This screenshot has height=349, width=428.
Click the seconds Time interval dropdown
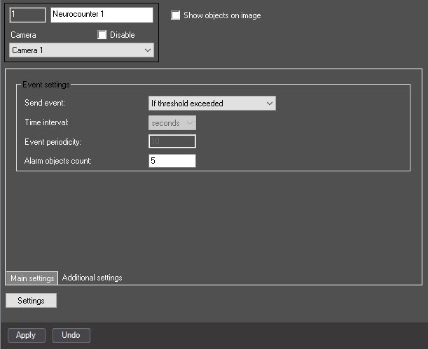pyautogui.click(x=172, y=123)
